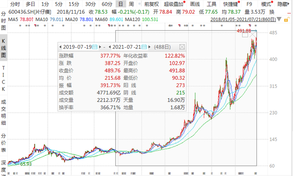Click the X icon on selection box

coord(253,35)
